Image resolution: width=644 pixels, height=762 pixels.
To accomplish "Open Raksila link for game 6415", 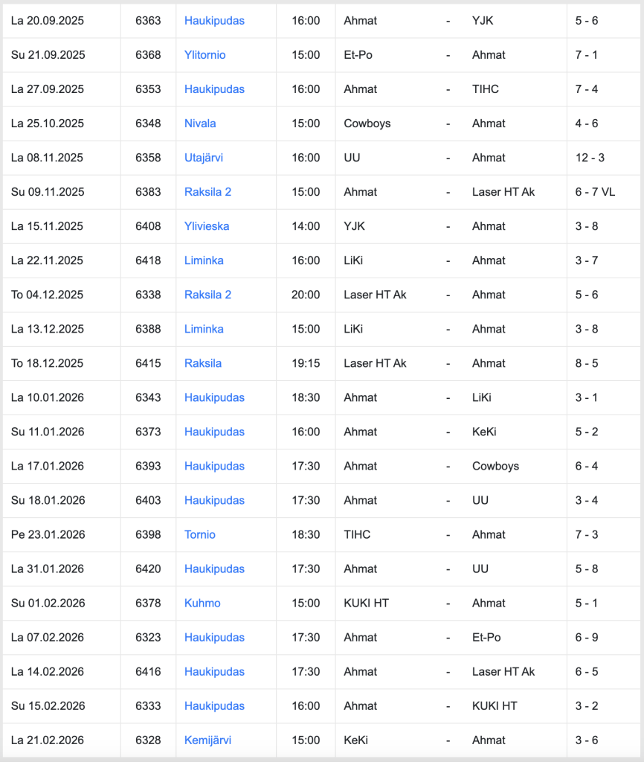I will point(203,363).
